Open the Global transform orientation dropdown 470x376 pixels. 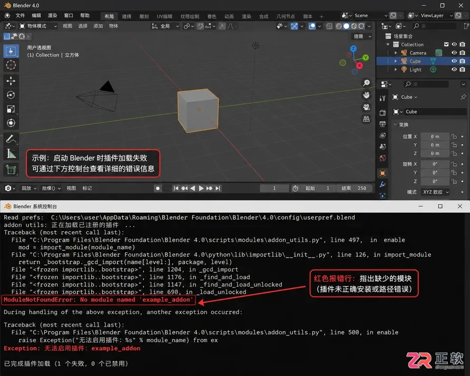click(165, 26)
